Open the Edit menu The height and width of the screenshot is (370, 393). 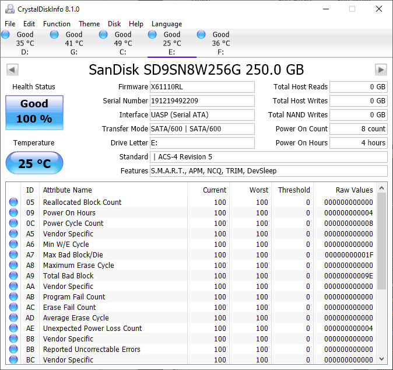[29, 24]
